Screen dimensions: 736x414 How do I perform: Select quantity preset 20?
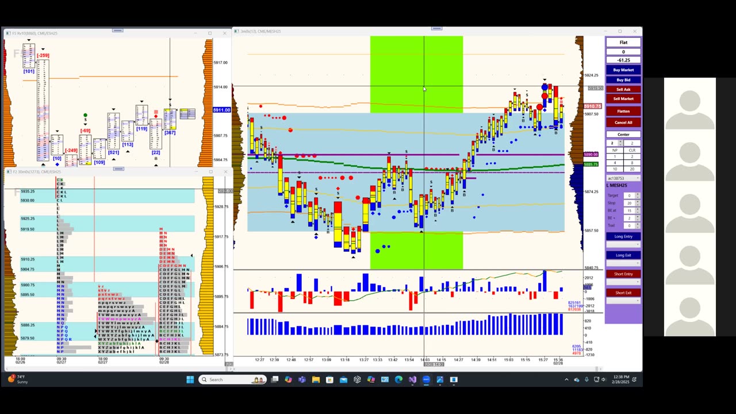(x=632, y=169)
